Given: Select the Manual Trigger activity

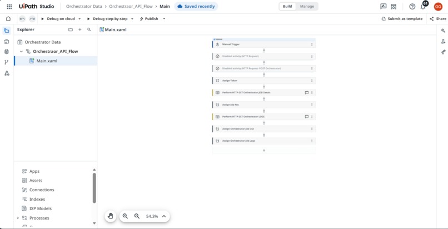Looking at the screenshot, I should click(263, 44).
